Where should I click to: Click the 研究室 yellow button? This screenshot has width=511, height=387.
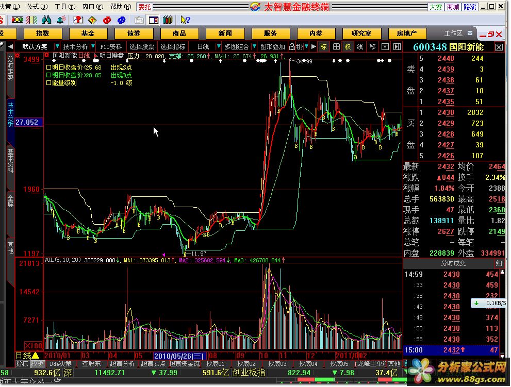coord(361,33)
